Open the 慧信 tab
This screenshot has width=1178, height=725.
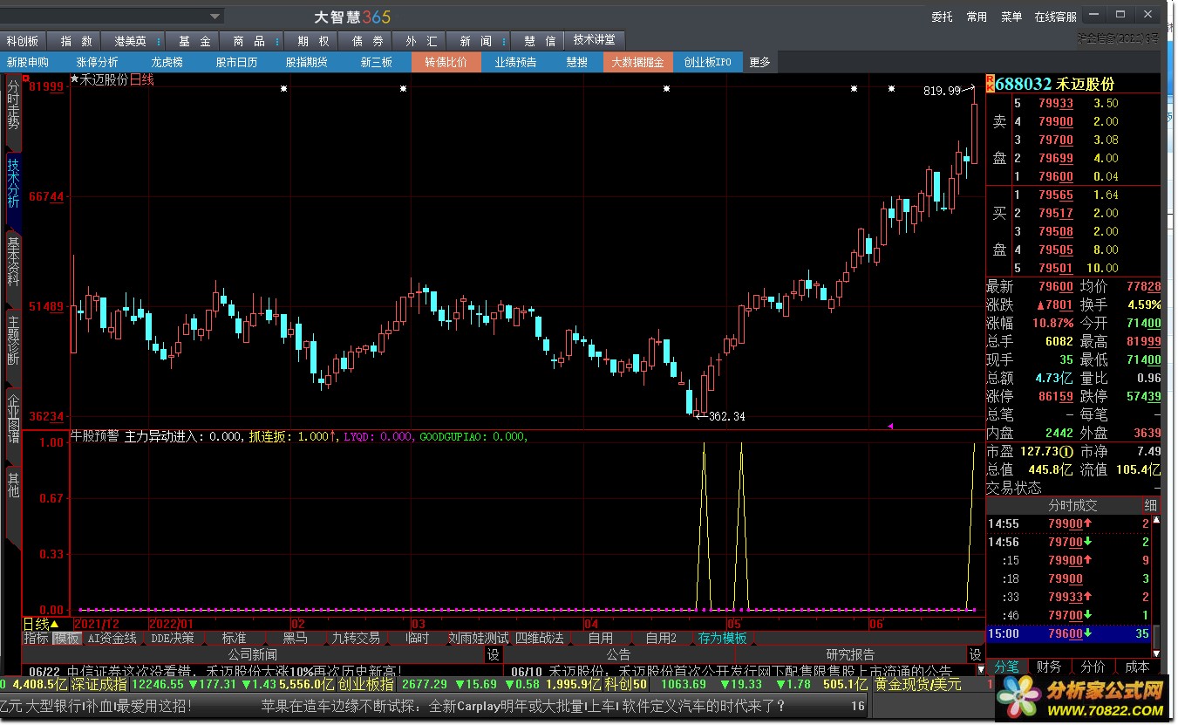click(539, 41)
